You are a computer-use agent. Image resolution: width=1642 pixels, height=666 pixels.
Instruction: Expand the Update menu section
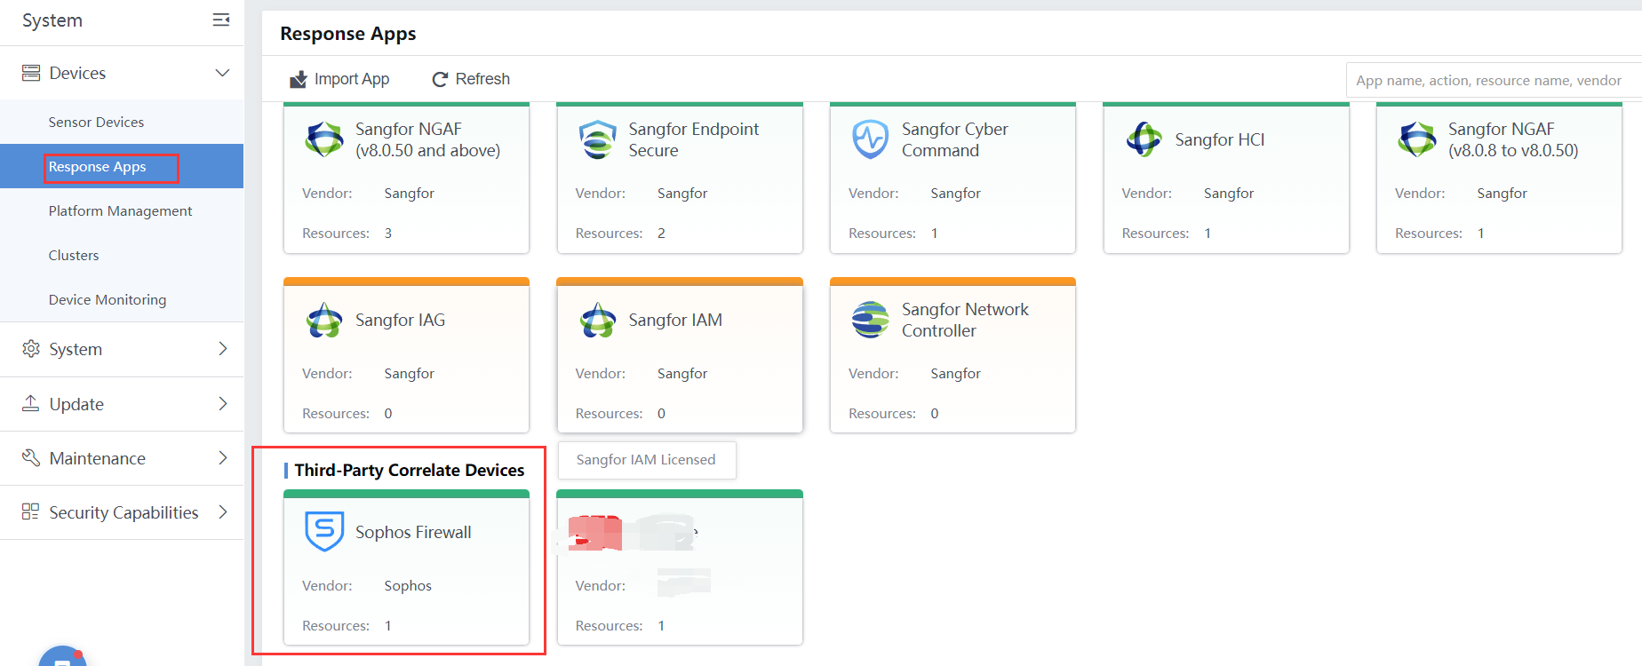[x=222, y=404]
